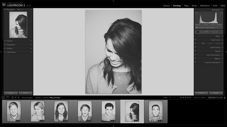Select the Graduated Filter tool
The width and height of the screenshot is (227, 127).
(211, 32)
